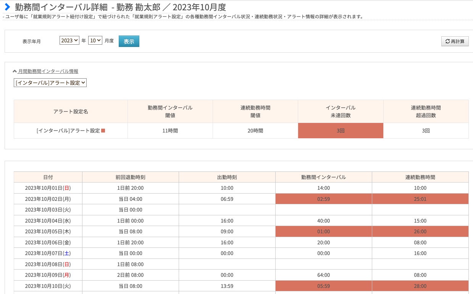Click the 05:59 highlighted interval cell
Image resolution: width=473 pixels, height=294 pixels.
click(x=323, y=286)
